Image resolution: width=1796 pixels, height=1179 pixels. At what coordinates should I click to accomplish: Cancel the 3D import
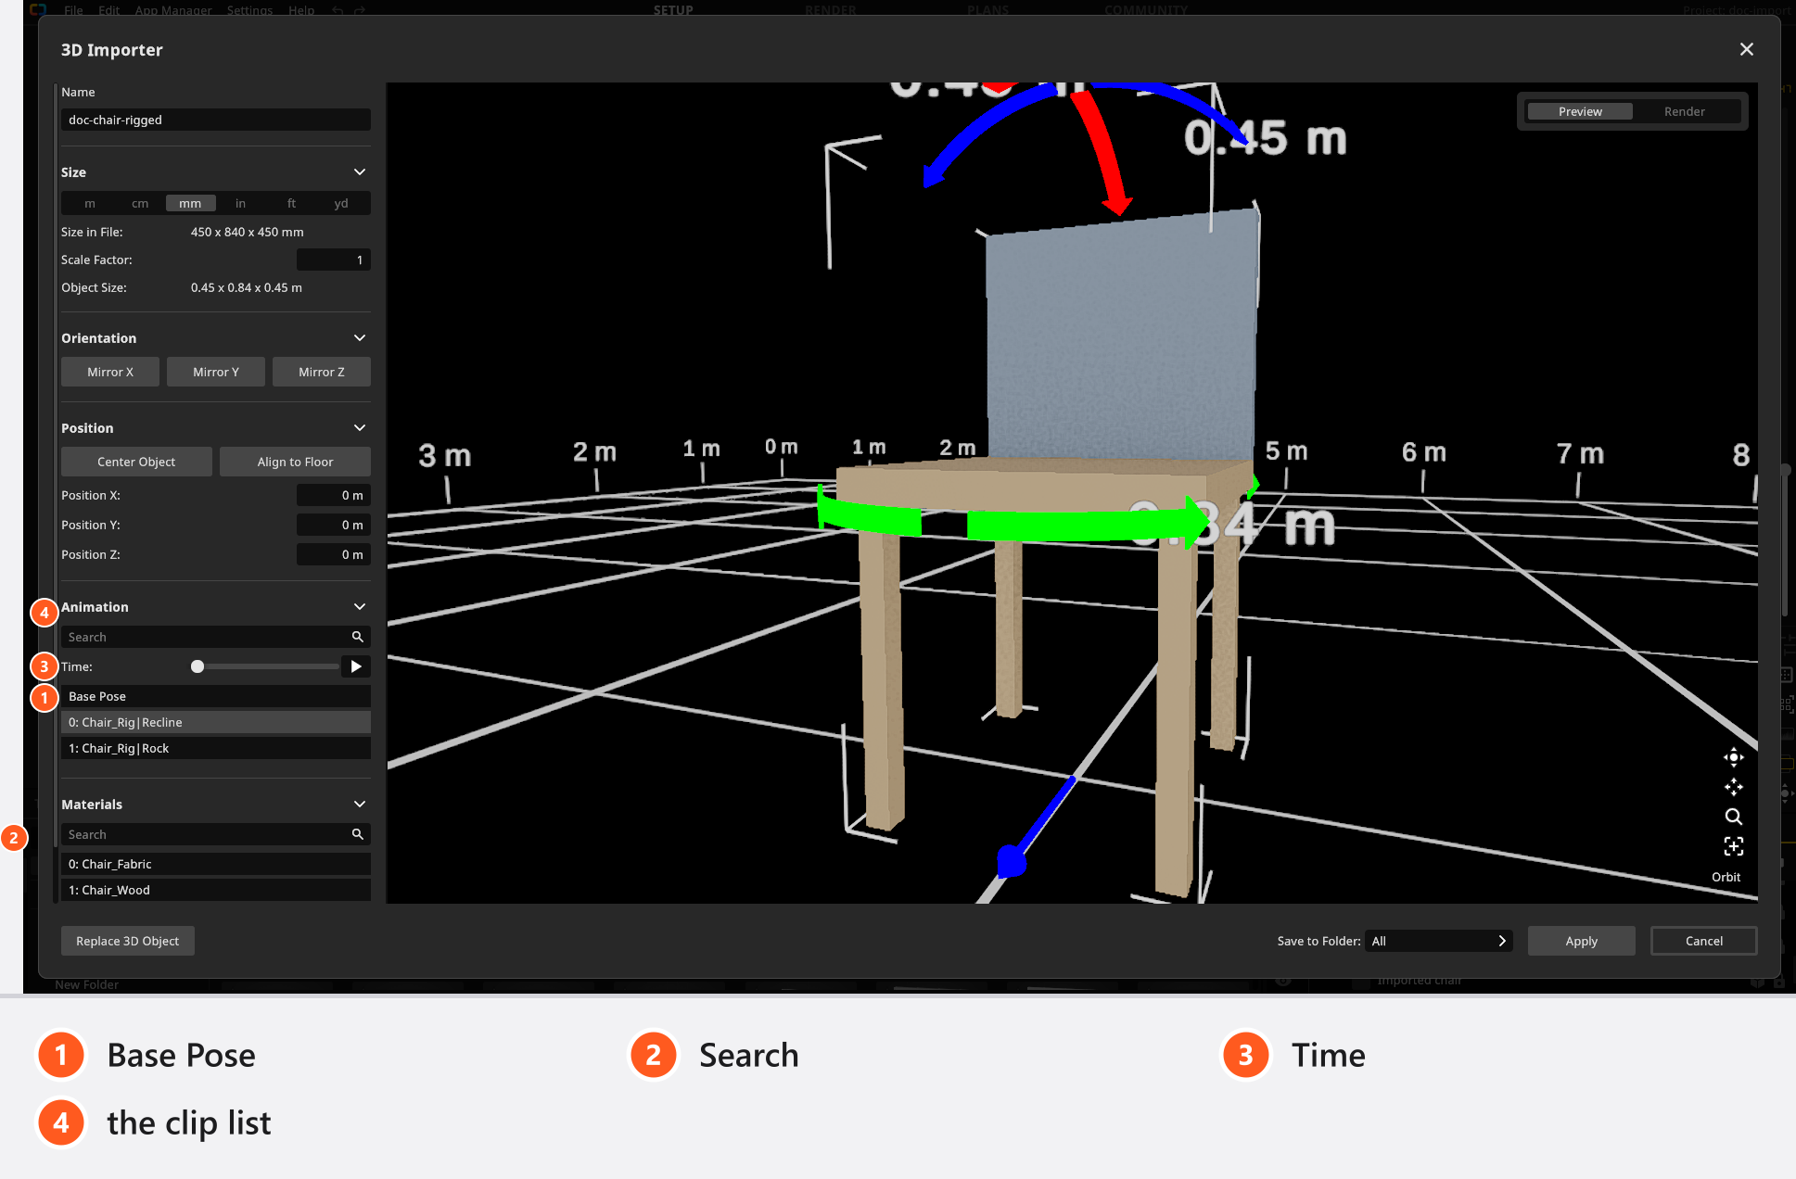(x=1703, y=941)
